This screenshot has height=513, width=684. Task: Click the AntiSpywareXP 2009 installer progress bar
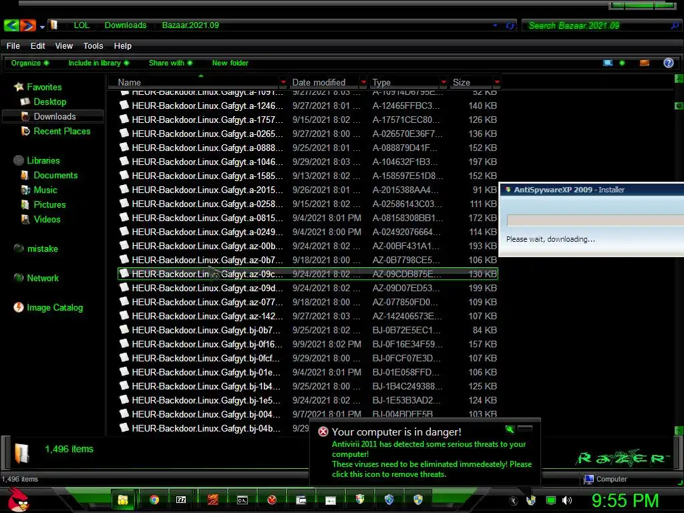tap(595, 220)
